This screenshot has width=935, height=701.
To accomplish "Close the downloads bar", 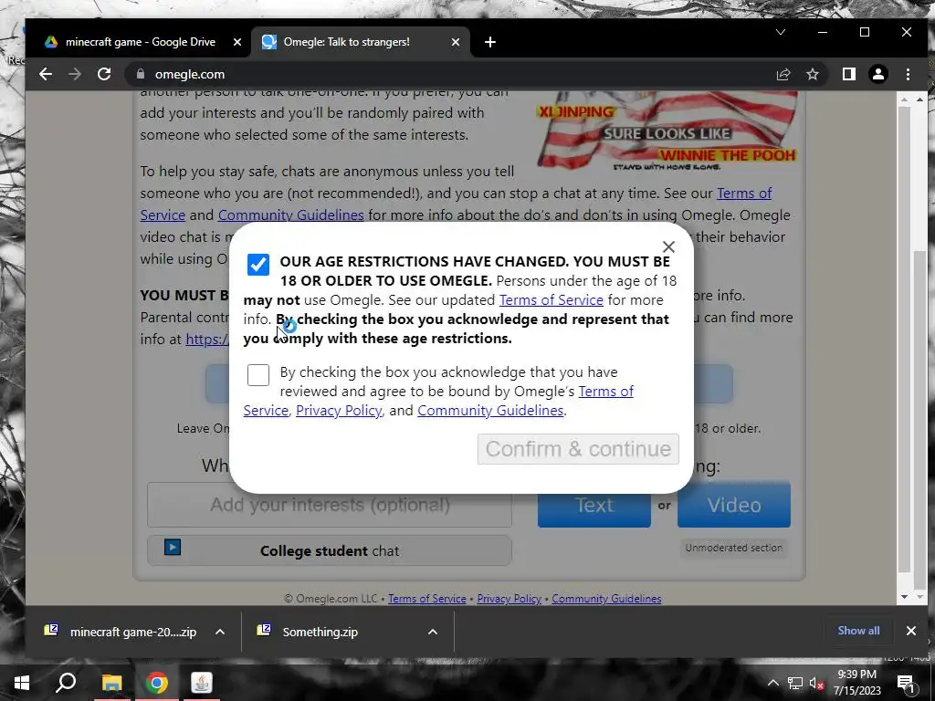I will [910, 631].
